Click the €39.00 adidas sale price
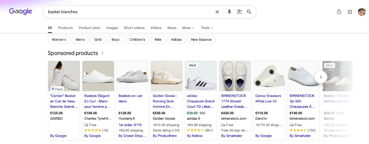Screen dimensions: 369x144 coord(192,113)
